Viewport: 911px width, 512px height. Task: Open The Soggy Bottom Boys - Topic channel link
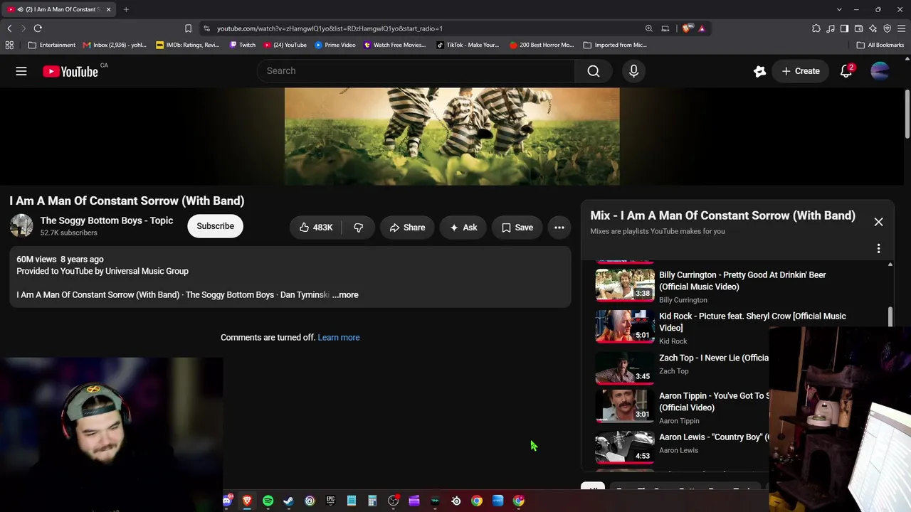[x=107, y=220]
